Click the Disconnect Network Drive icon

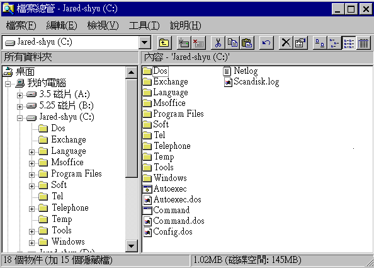click(x=198, y=43)
